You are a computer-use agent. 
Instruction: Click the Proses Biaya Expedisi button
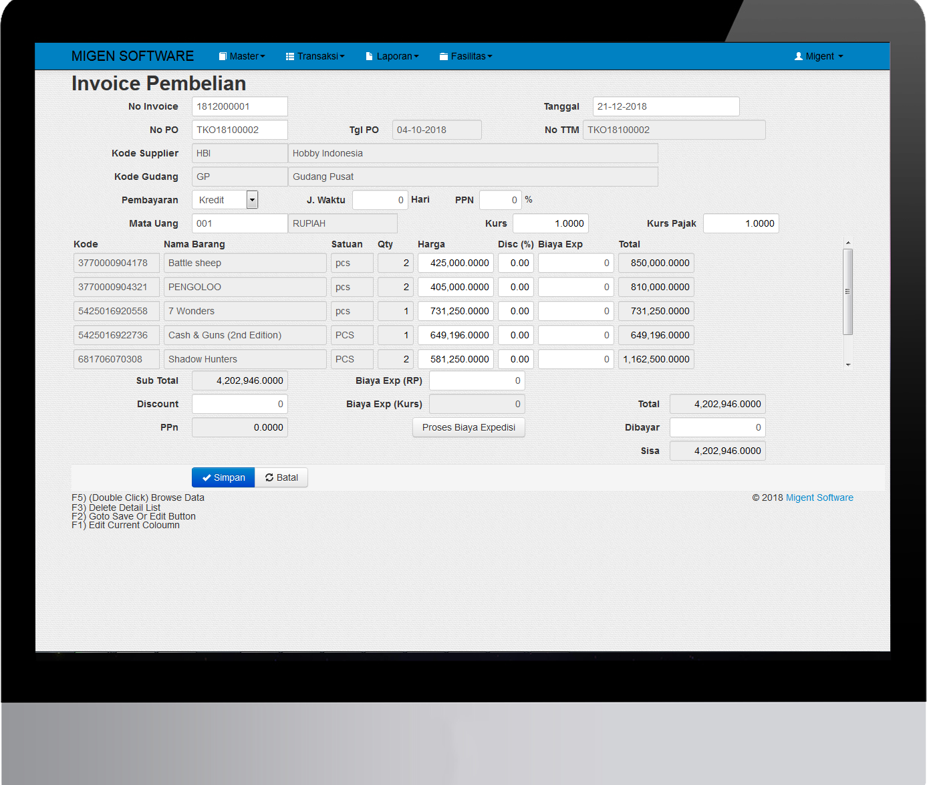point(469,427)
